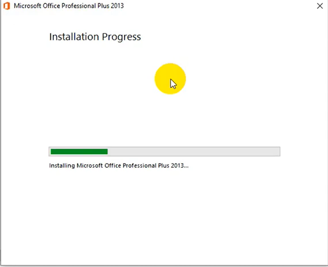328x267 pixels.
Task: Close the Office installer window
Action: point(320,6)
